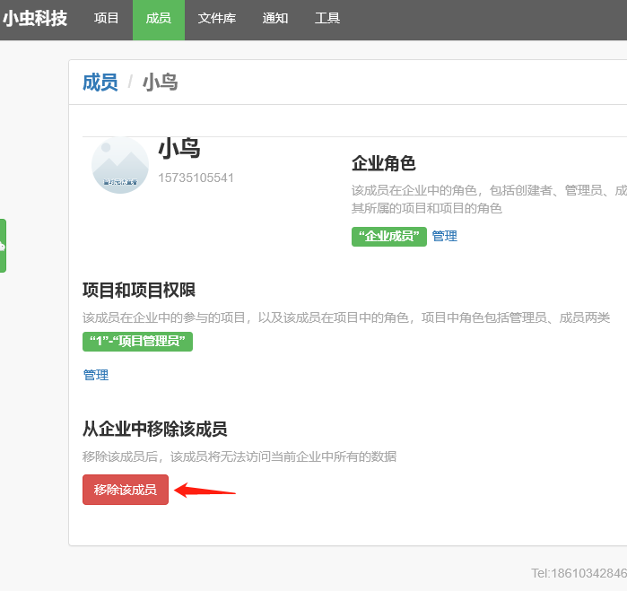Click the Tel number in footer
This screenshot has height=591, width=627.
(x=579, y=573)
